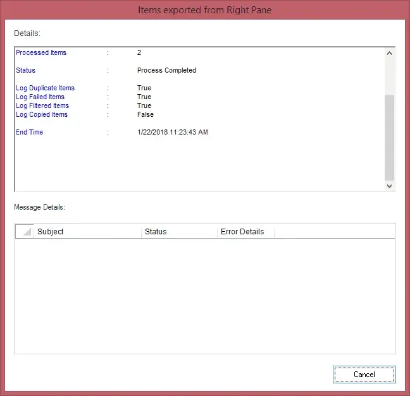This screenshot has height=396, width=410.
Task: Sort by the Subject column header
Action: pos(87,232)
